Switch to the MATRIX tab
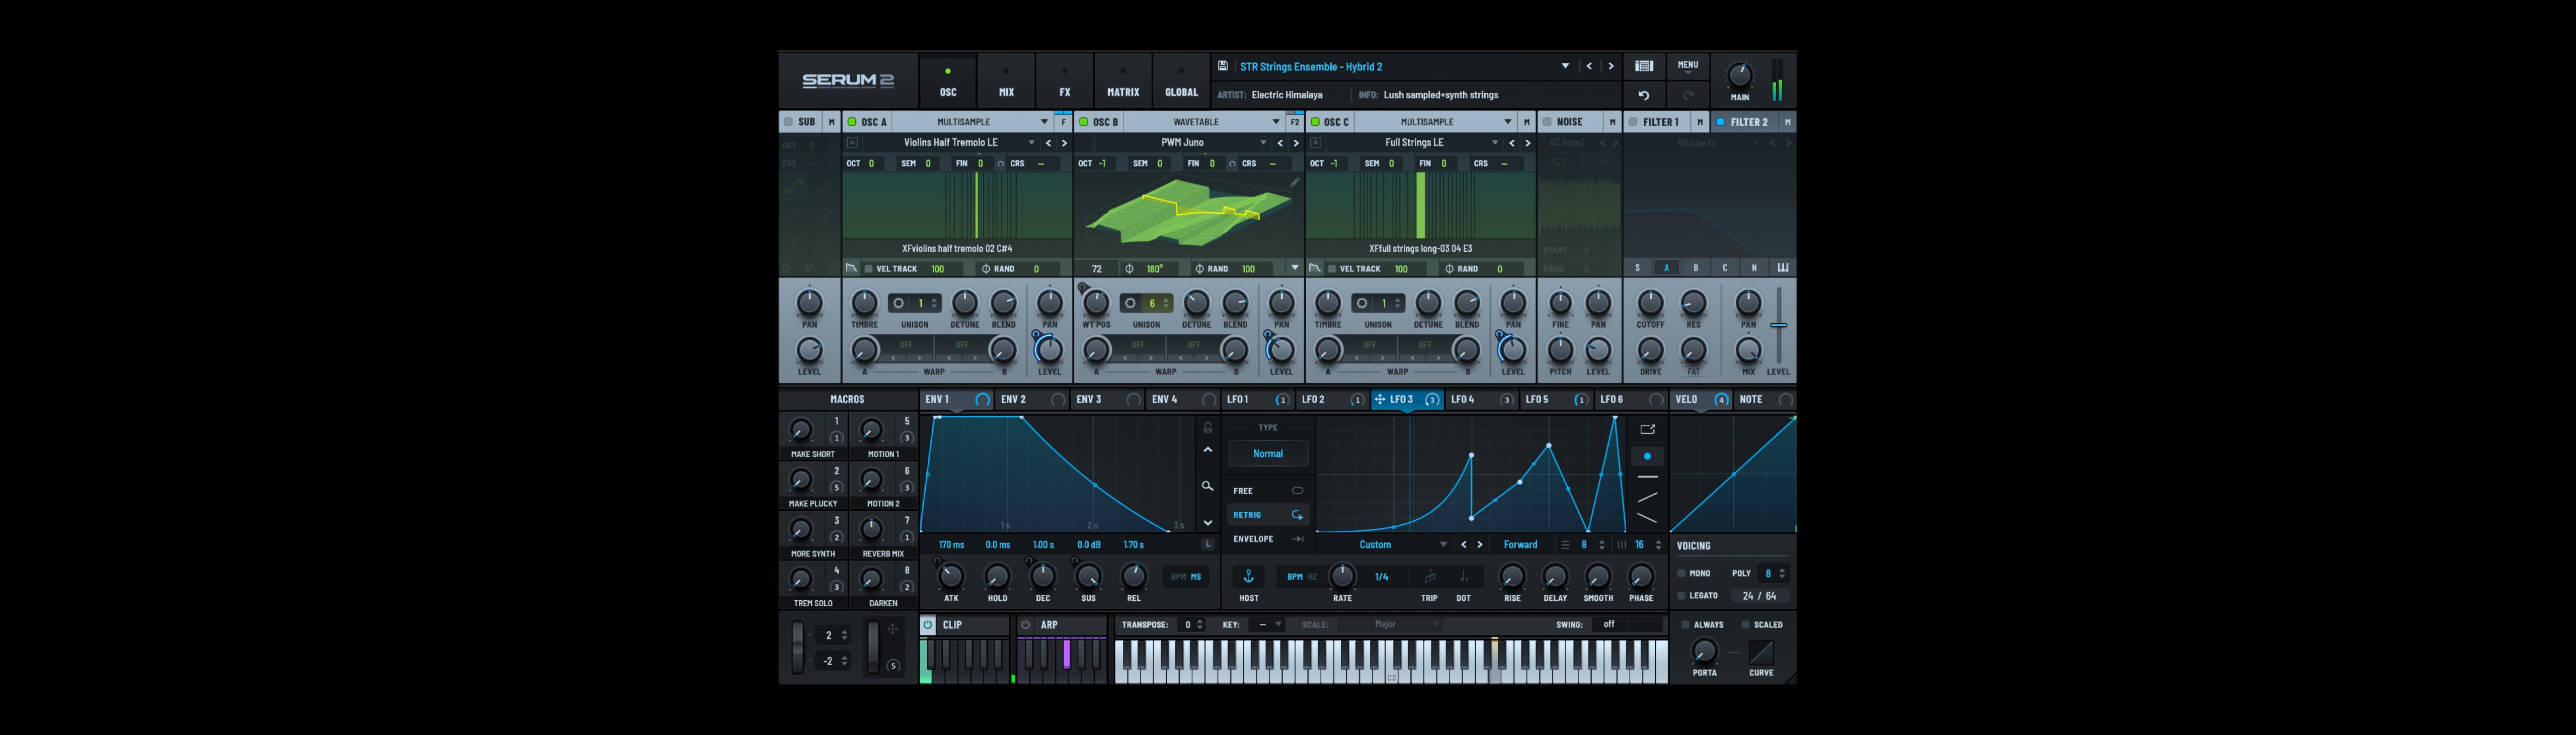This screenshot has height=735, width=2576. click(x=1123, y=82)
